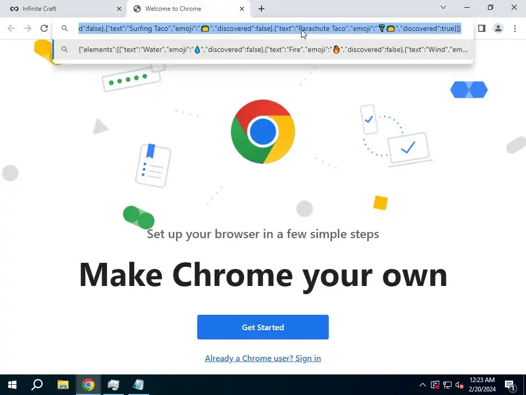This screenshot has height=395, width=526.
Task: Expand the tab search chevron
Action: pyautogui.click(x=443, y=7)
